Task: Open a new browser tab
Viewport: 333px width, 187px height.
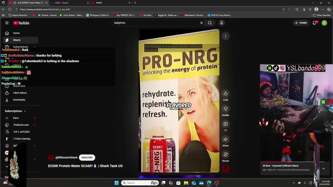Action: pyautogui.click(x=135, y=3)
